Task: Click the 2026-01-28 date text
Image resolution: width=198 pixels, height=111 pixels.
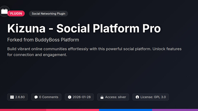Action: click(x=82, y=97)
